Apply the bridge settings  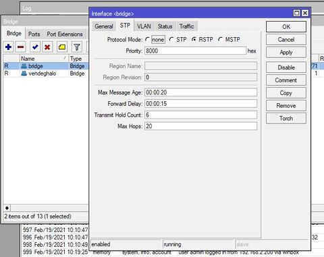(x=286, y=53)
